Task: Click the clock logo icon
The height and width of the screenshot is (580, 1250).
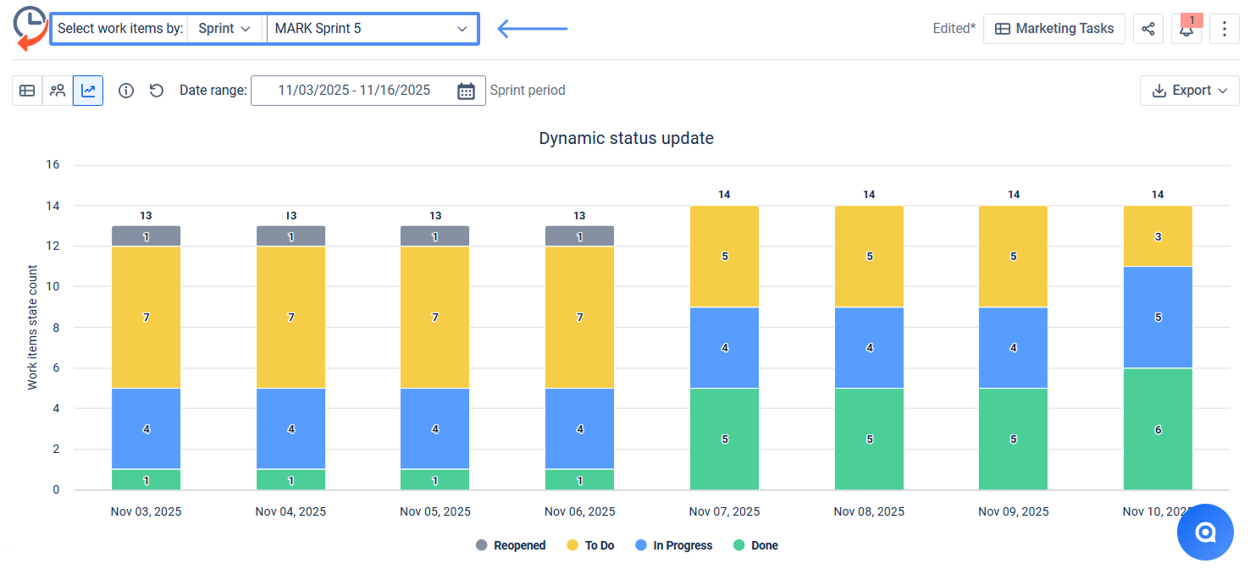Action: coord(30,28)
